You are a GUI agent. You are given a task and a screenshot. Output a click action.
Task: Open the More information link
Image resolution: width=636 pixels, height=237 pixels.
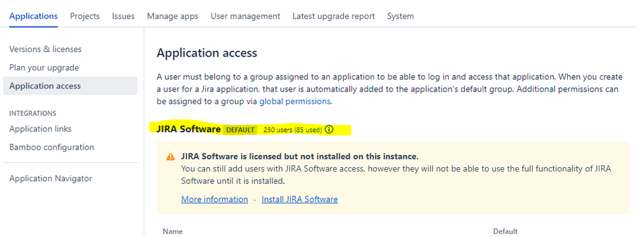[x=215, y=200]
